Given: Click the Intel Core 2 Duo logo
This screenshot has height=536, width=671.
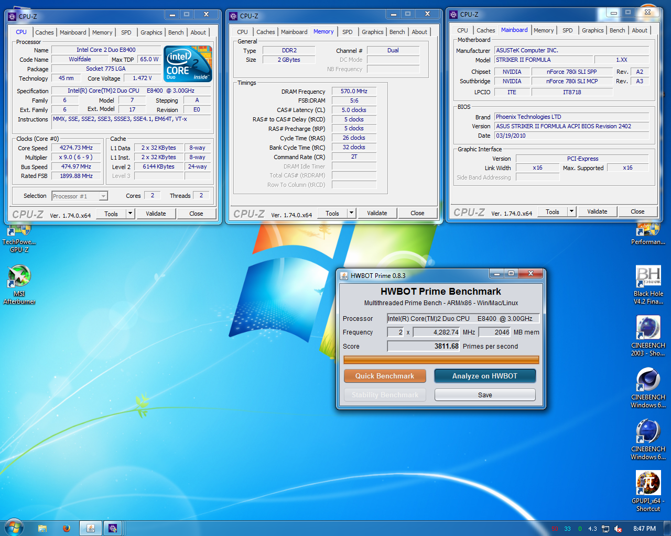Looking at the screenshot, I should tap(188, 63).
